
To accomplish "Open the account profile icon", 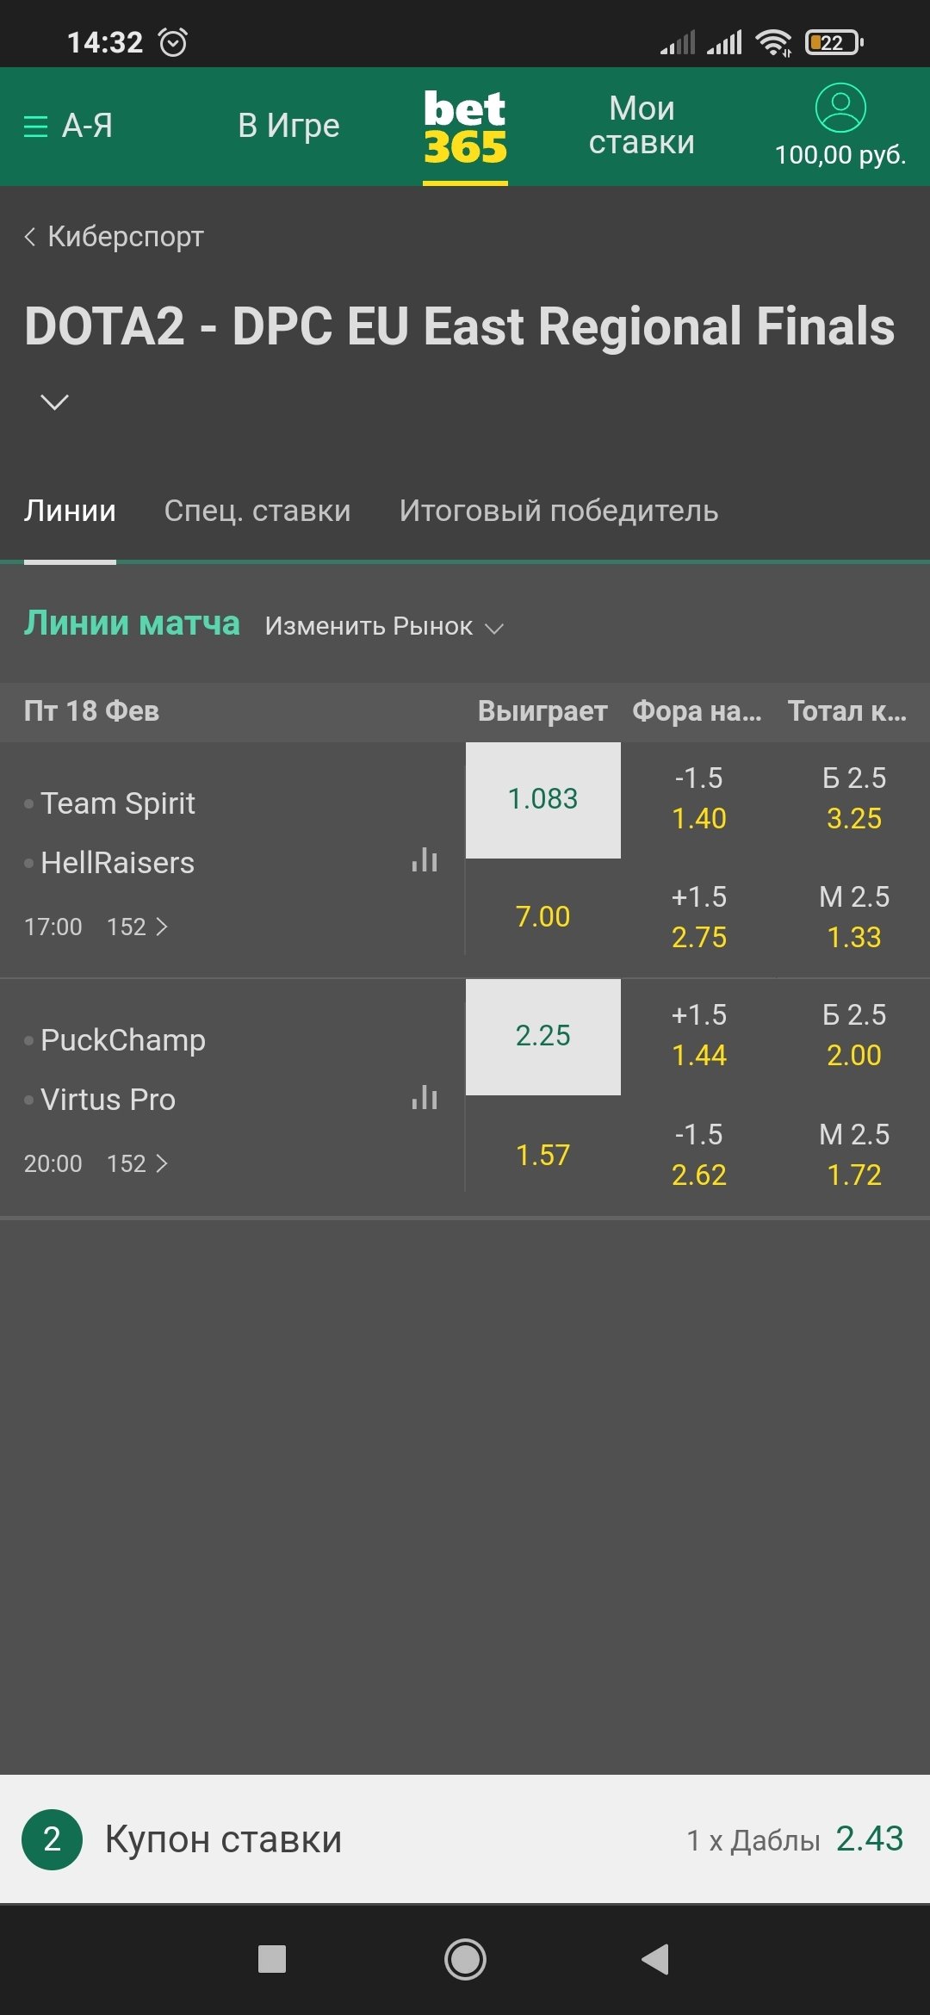I will click(x=840, y=108).
